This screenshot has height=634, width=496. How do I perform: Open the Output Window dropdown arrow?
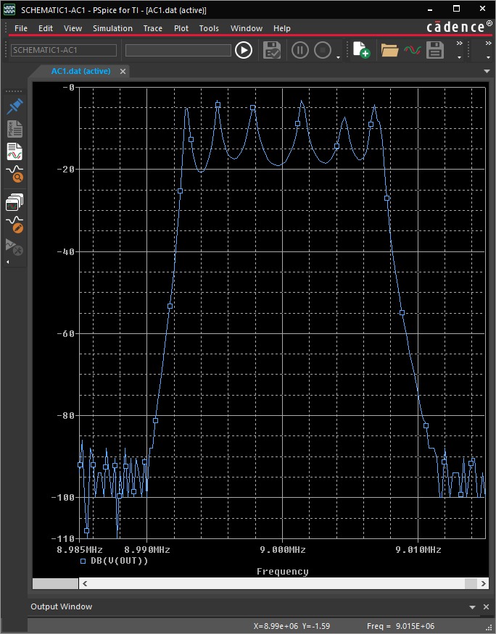click(472, 607)
